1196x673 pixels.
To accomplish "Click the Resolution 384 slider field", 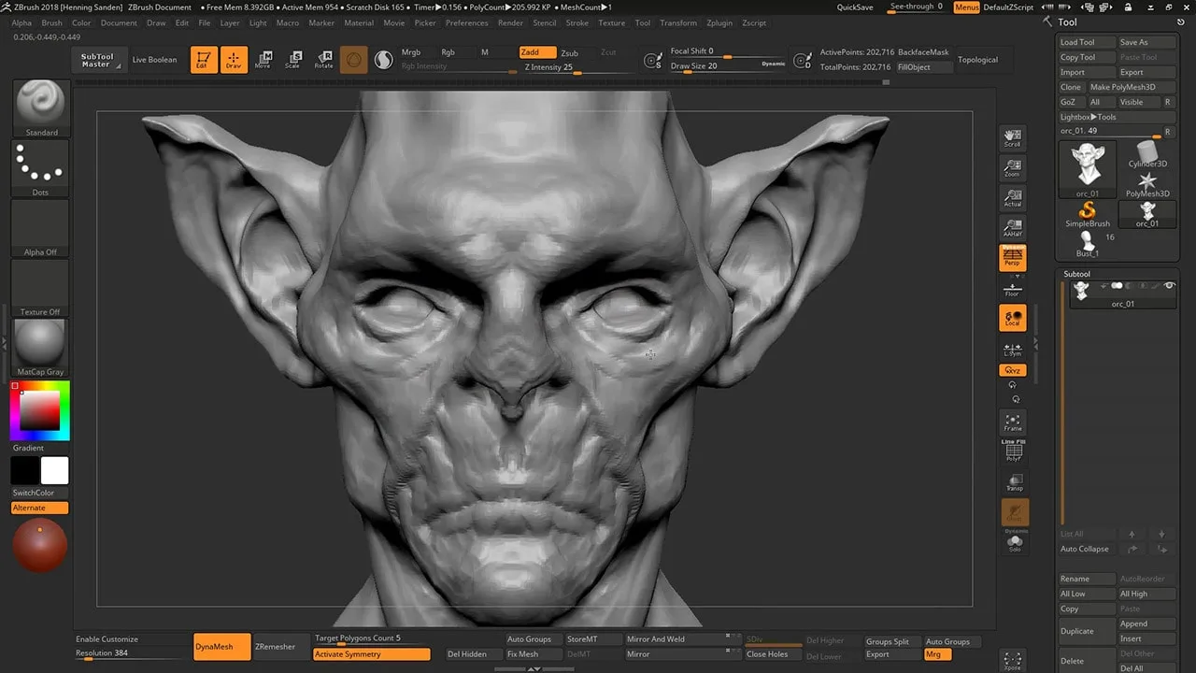I will (133, 653).
